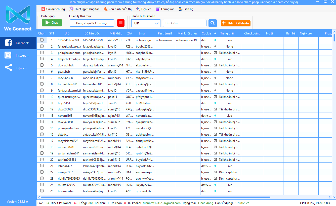This screenshot has width=336, height=206.
Task: Open Thùng rác trash bin
Action: [165, 9]
